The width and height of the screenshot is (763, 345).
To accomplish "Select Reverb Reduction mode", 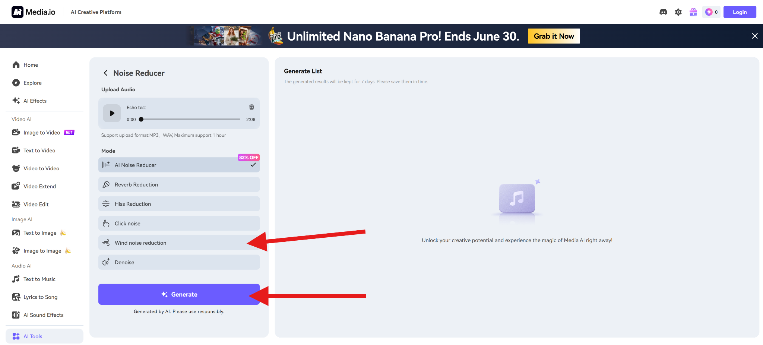I will [x=179, y=184].
